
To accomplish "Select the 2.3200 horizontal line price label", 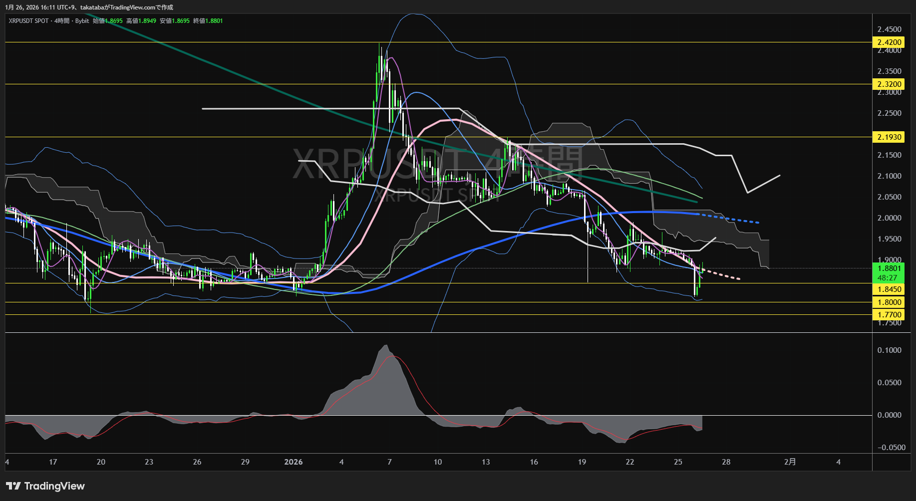I will [x=889, y=84].
